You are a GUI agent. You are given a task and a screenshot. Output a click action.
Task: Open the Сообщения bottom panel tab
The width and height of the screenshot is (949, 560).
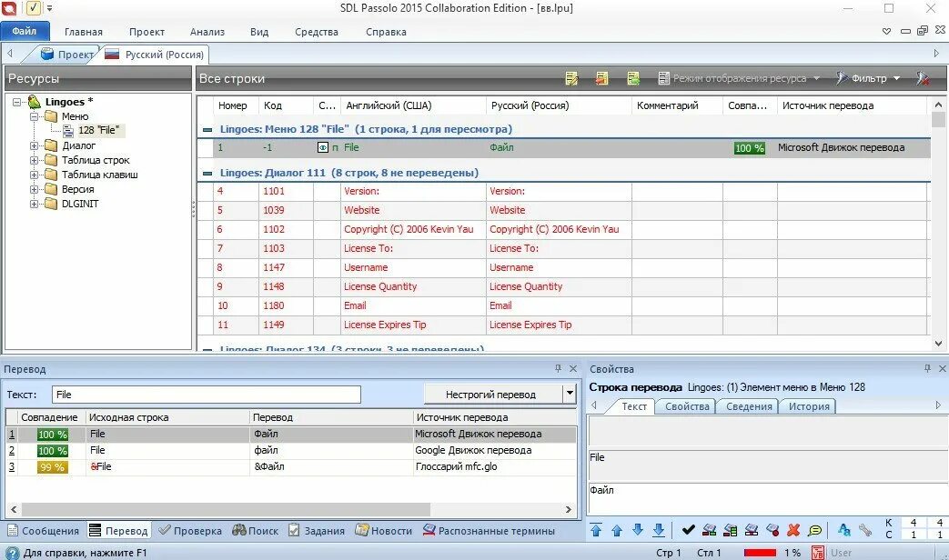coord(43,531)
